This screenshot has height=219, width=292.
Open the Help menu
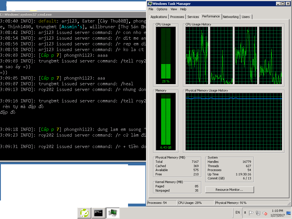(183, 9)
